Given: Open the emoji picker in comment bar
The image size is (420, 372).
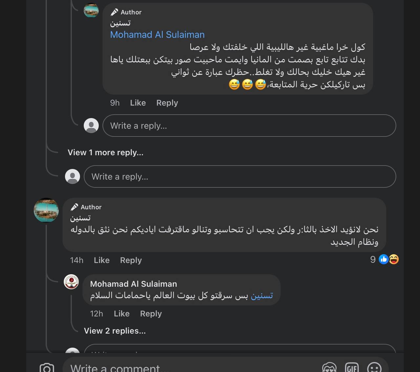Looking at the screenshot, I should pos(374,368).
